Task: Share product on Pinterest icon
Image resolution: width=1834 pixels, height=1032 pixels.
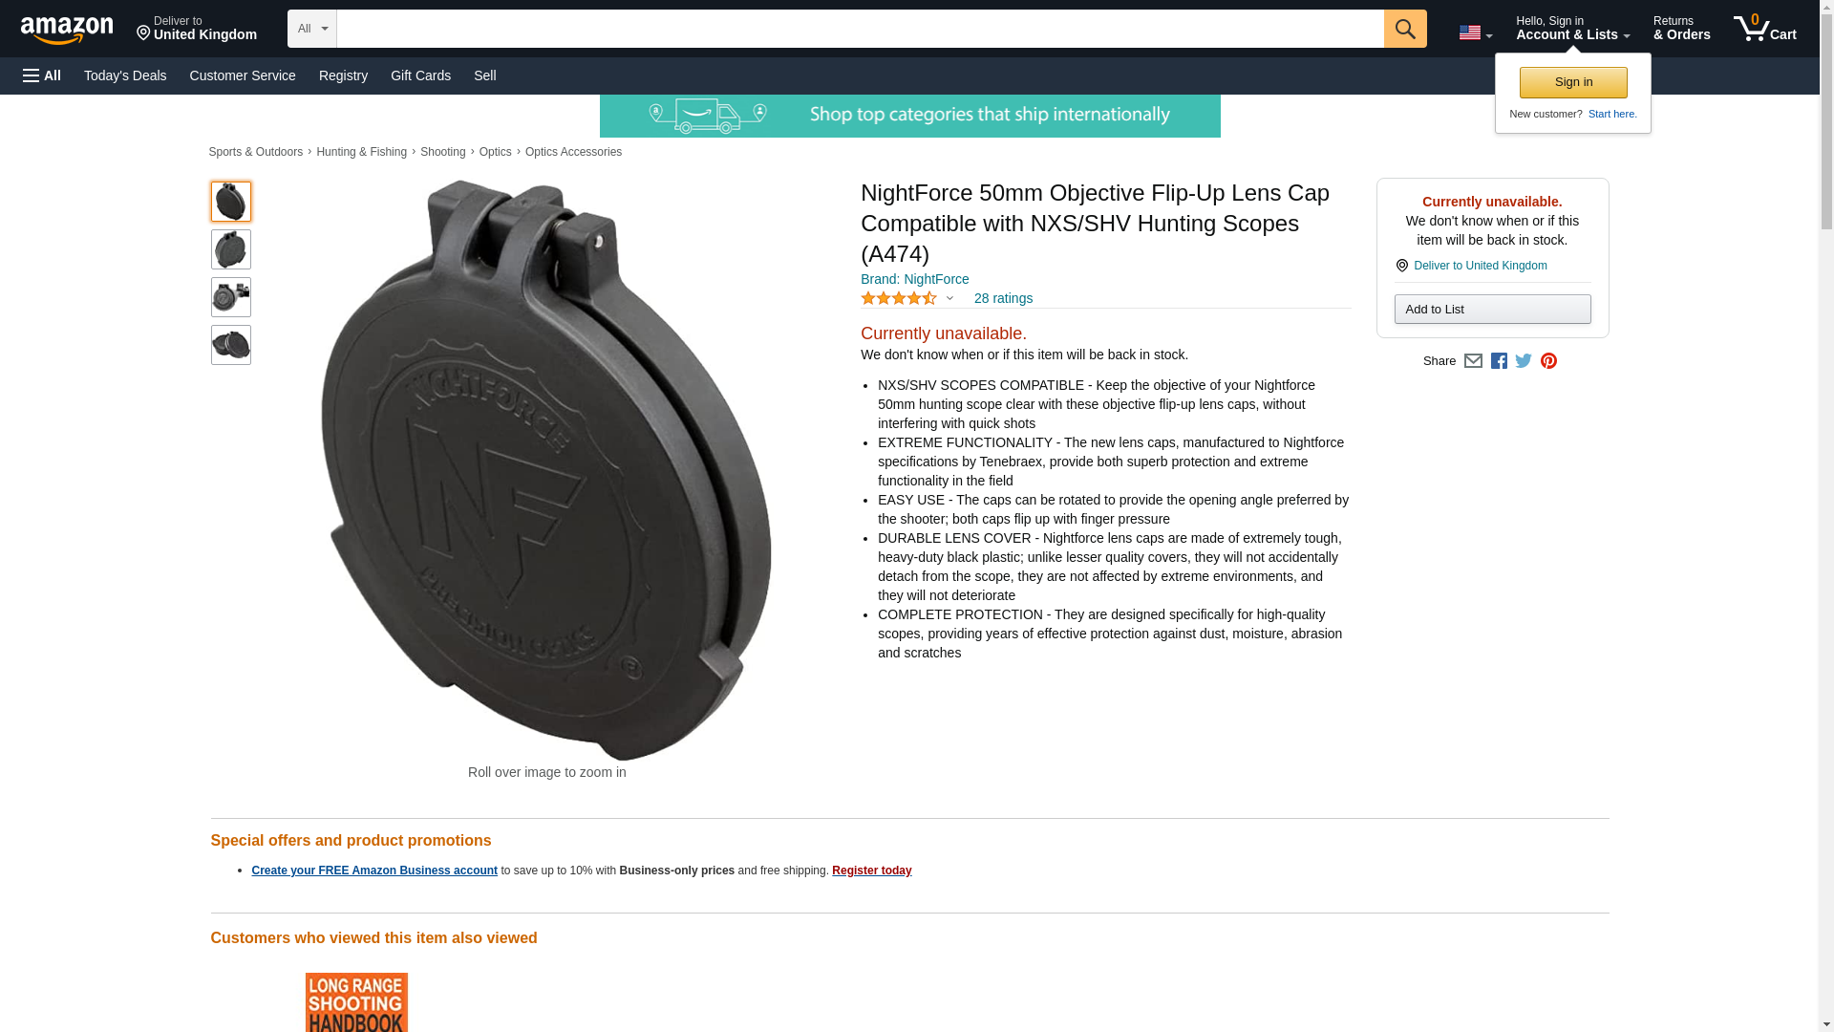Action: tap(1548, 361)
